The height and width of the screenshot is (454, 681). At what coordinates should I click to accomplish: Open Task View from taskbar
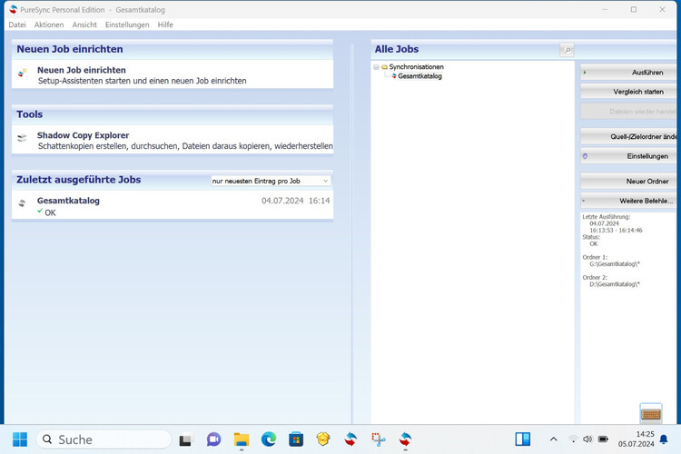click(186, 440)
